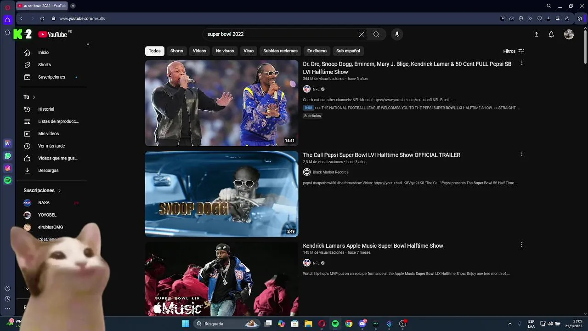588x331 pixels.
Task: Click the Windows Start button
Action: click(186, 324)
